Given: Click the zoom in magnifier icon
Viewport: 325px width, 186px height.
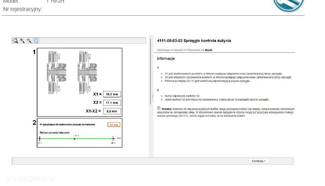Looking at the screenshot, I should click(22, 41).
